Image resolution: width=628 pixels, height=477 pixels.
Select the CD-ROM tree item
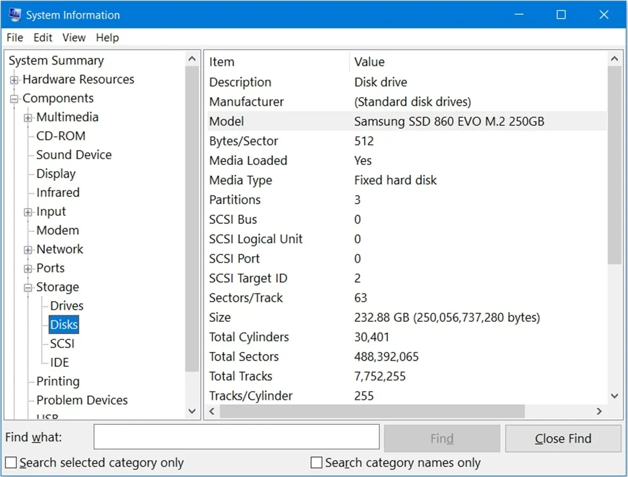(61, 136)
